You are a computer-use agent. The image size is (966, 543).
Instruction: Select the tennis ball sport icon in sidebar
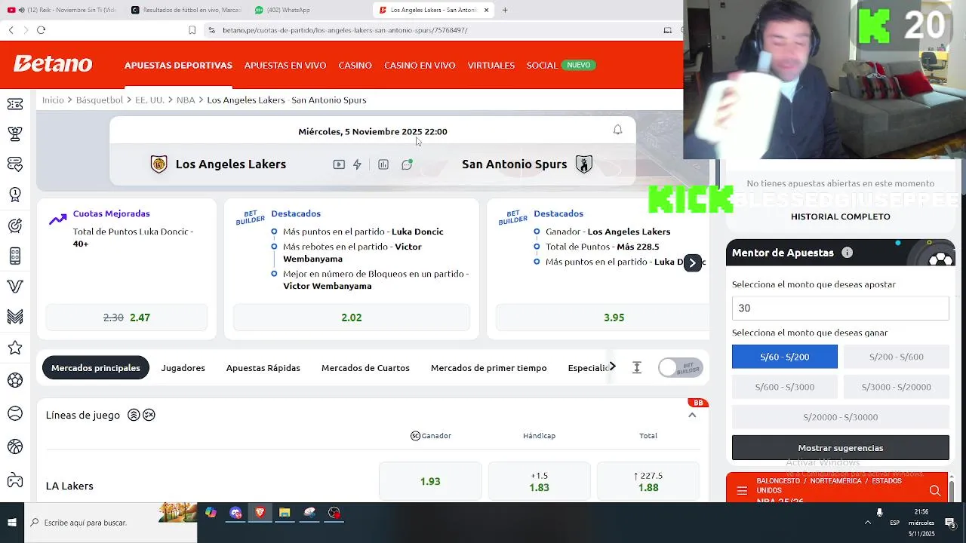(x=15, y=413)
